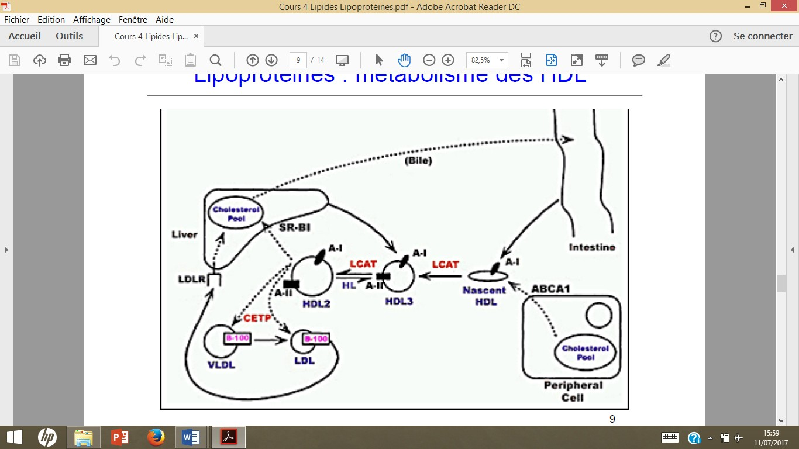Select the arrow selection tool
This screenshot has width=799, height=449.
[379, 60]
